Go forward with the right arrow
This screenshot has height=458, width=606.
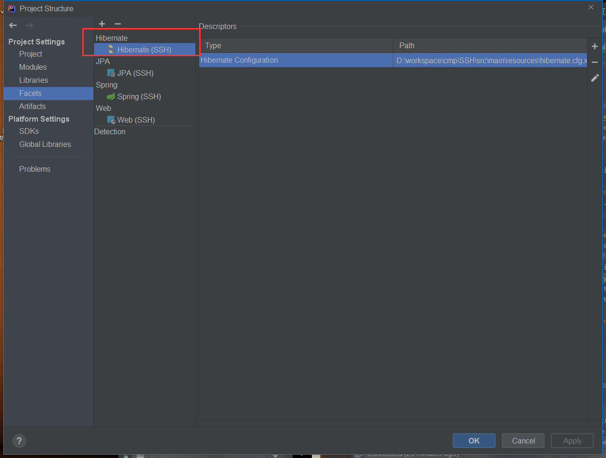tap(29, 25)
